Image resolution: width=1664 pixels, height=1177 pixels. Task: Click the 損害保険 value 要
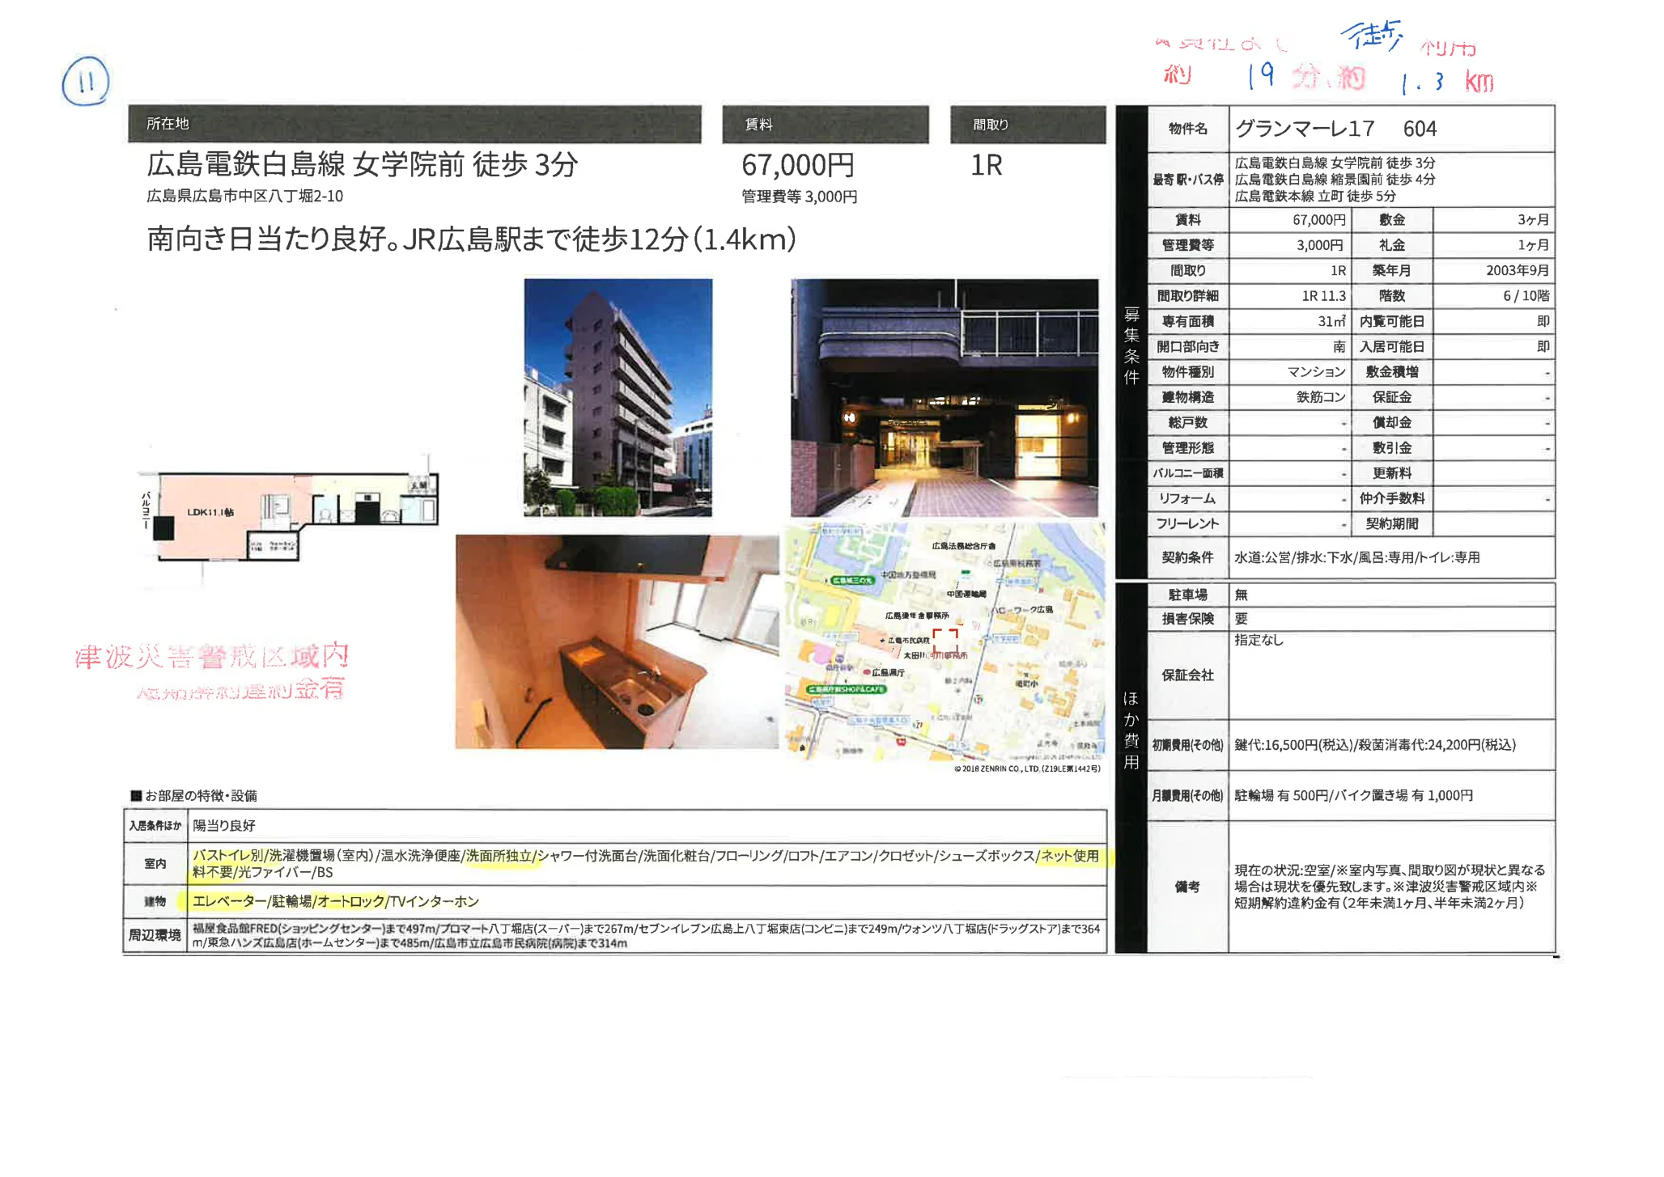(x=1241, y=619)
